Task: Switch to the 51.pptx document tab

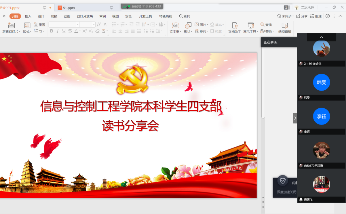Action: pyautogui.click(x=69, y=8)
